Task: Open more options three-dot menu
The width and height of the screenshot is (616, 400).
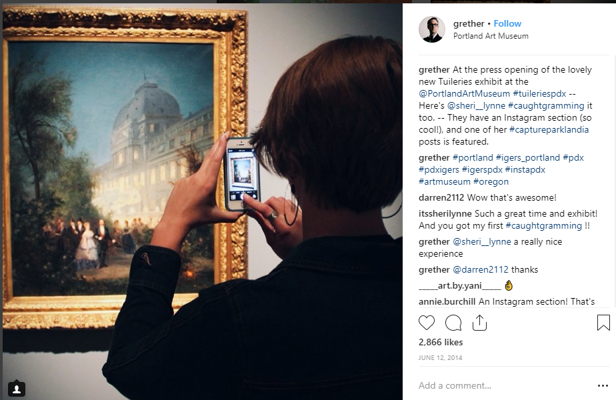Action: pos(603,385)
